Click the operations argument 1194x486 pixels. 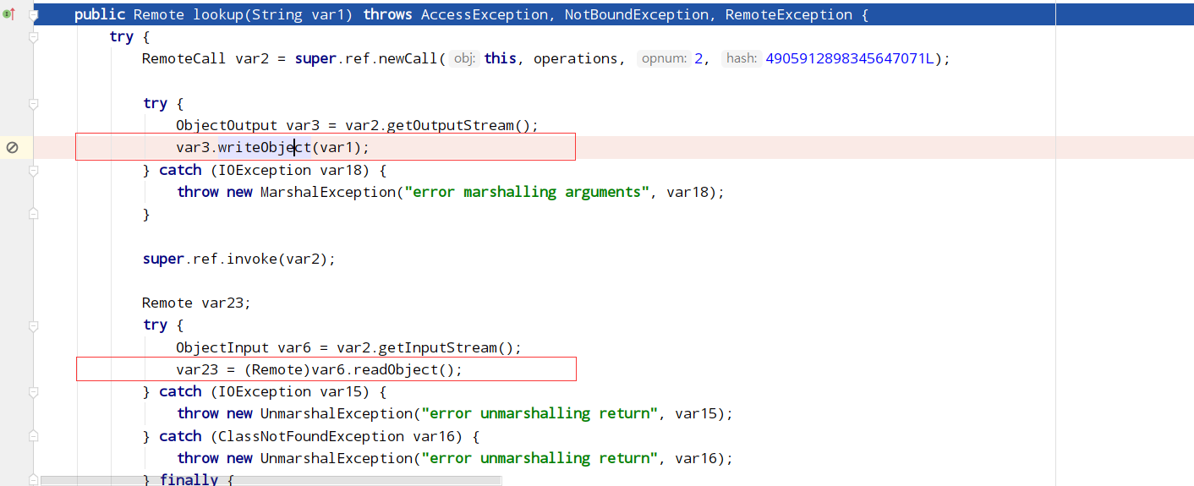point(575,59)
